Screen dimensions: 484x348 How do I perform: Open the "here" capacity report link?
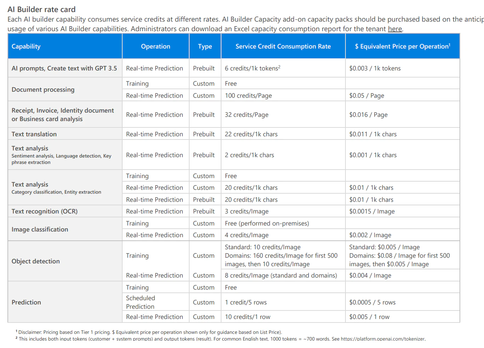395,29
